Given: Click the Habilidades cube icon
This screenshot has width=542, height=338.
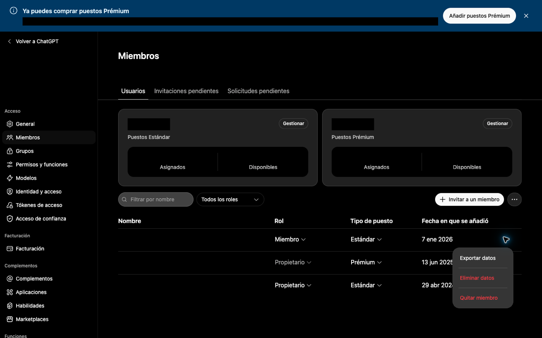Looking at the screenshot, I should (10, 306).
